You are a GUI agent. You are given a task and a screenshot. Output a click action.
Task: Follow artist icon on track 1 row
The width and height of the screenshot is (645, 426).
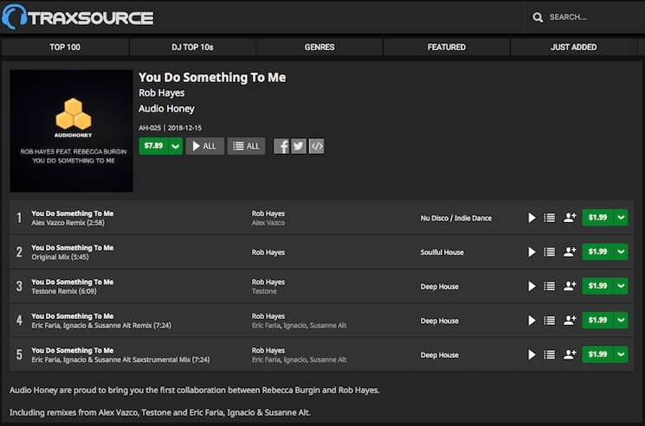(570, 217)
